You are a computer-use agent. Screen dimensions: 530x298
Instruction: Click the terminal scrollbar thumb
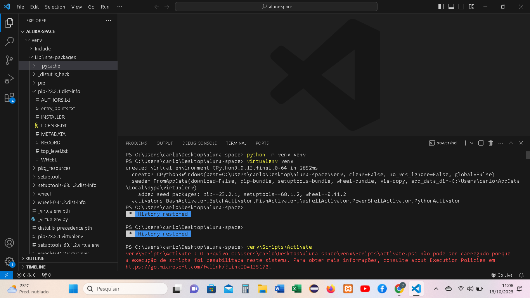click(528, 155)
